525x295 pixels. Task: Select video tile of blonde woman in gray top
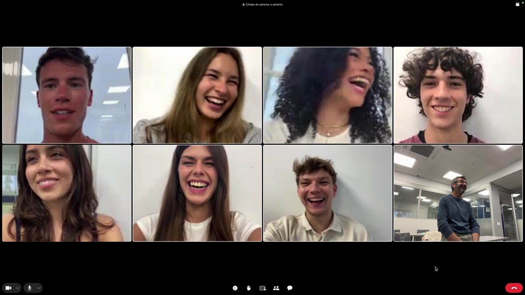[197, 95]
